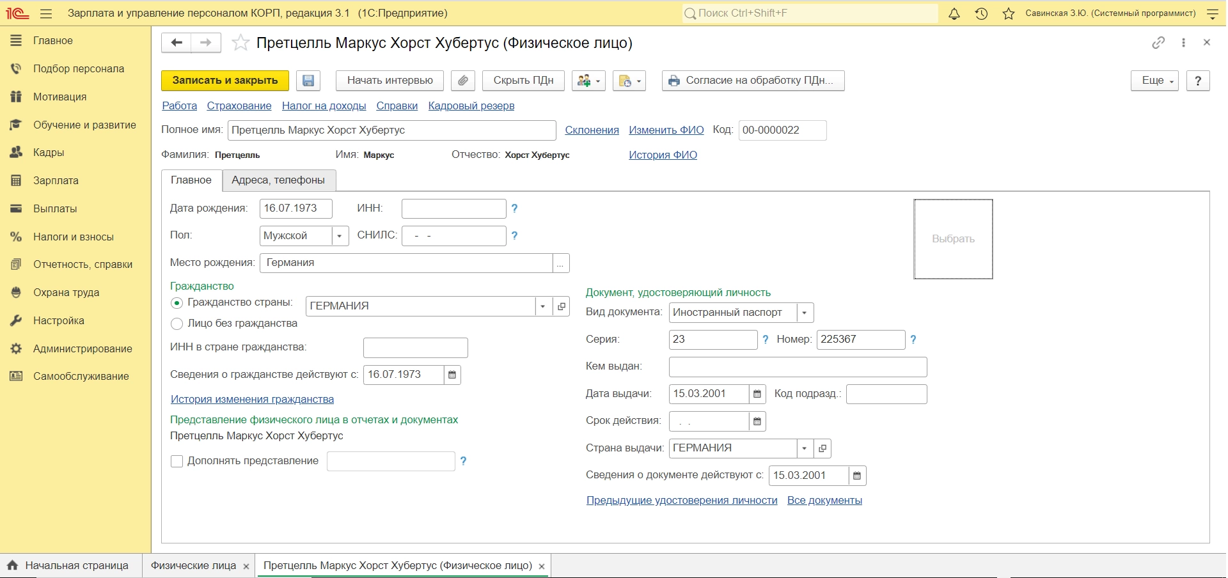Click the Выбрать photo placeholder
1228x578 pixels.
(953, 239)
